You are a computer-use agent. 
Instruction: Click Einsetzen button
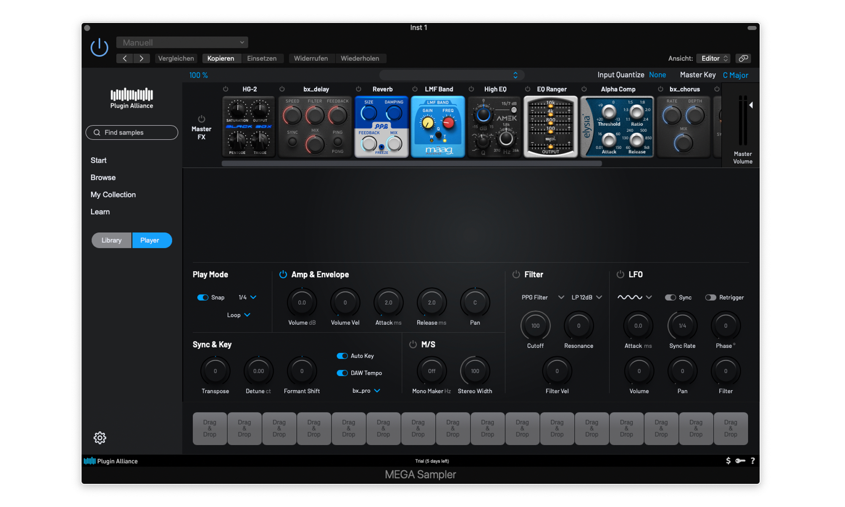pyautogui.click(x=262, y=58)
